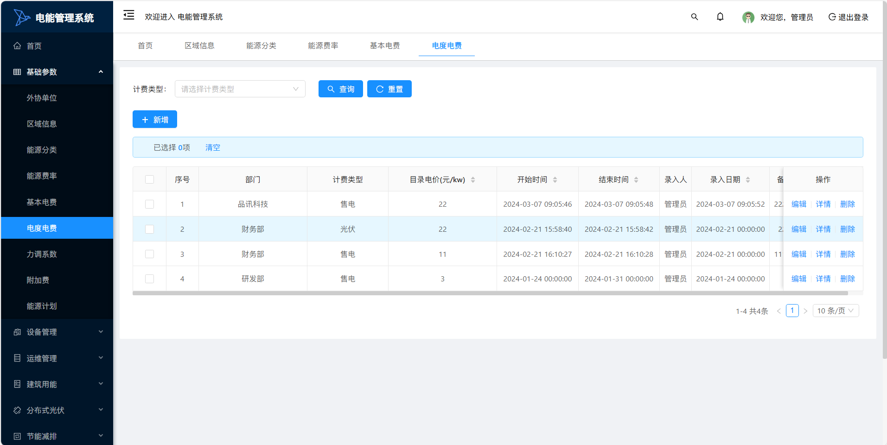The image size is (887, 445).
Task: Click the administrator avatar image
Action: coord(748,17)
